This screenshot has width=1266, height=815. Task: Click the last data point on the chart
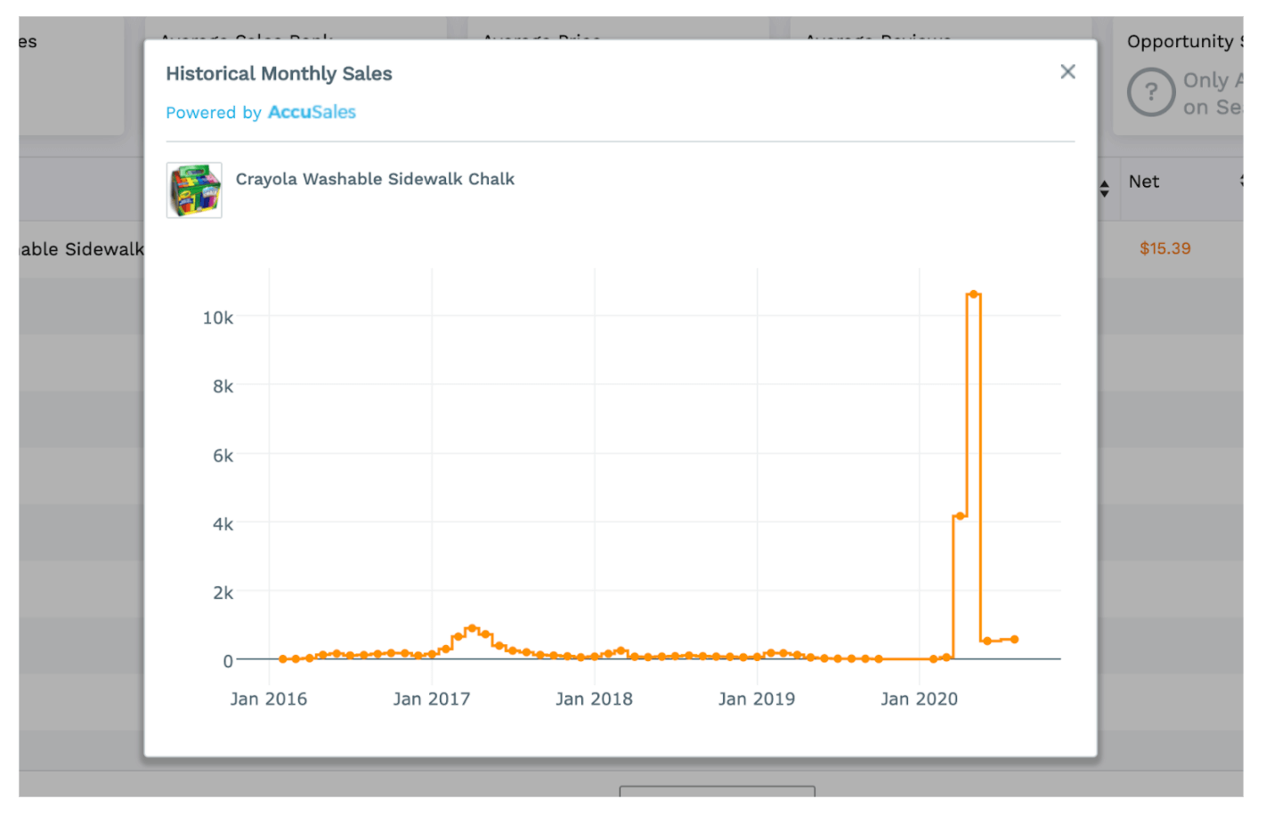point(1014,639)
